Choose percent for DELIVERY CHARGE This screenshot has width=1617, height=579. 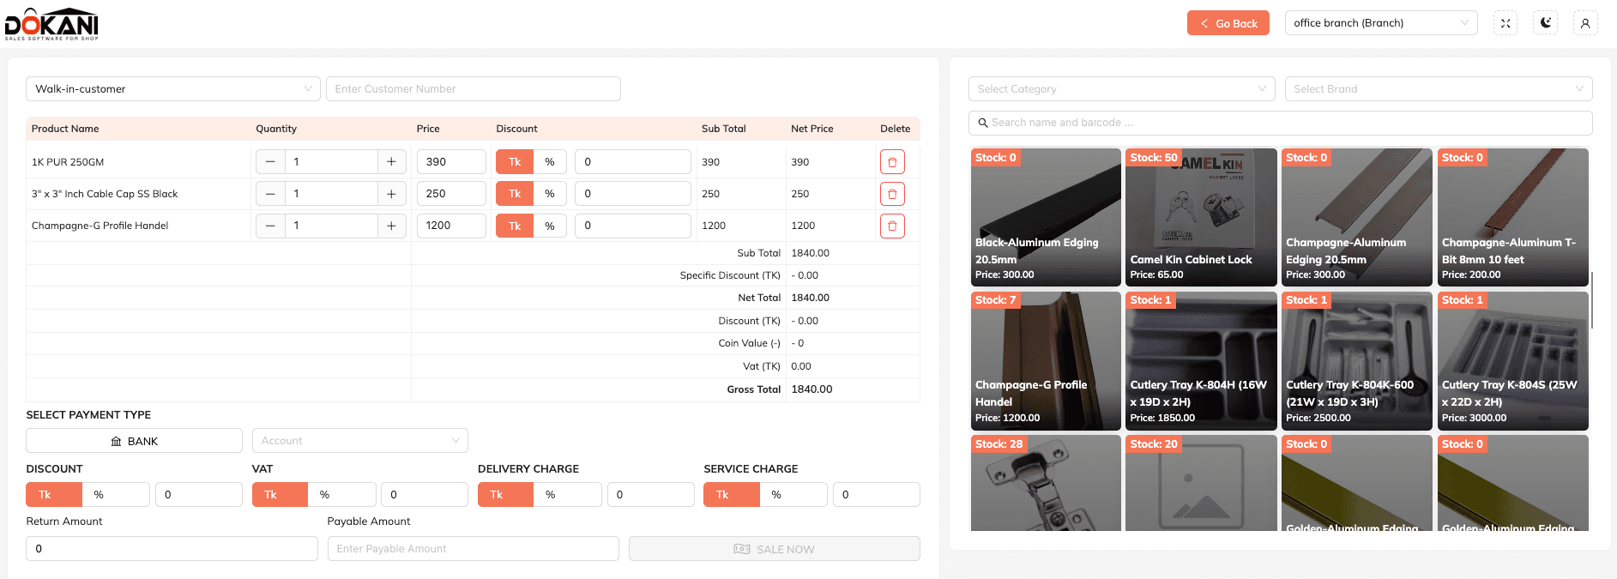[x=567, y=495]
